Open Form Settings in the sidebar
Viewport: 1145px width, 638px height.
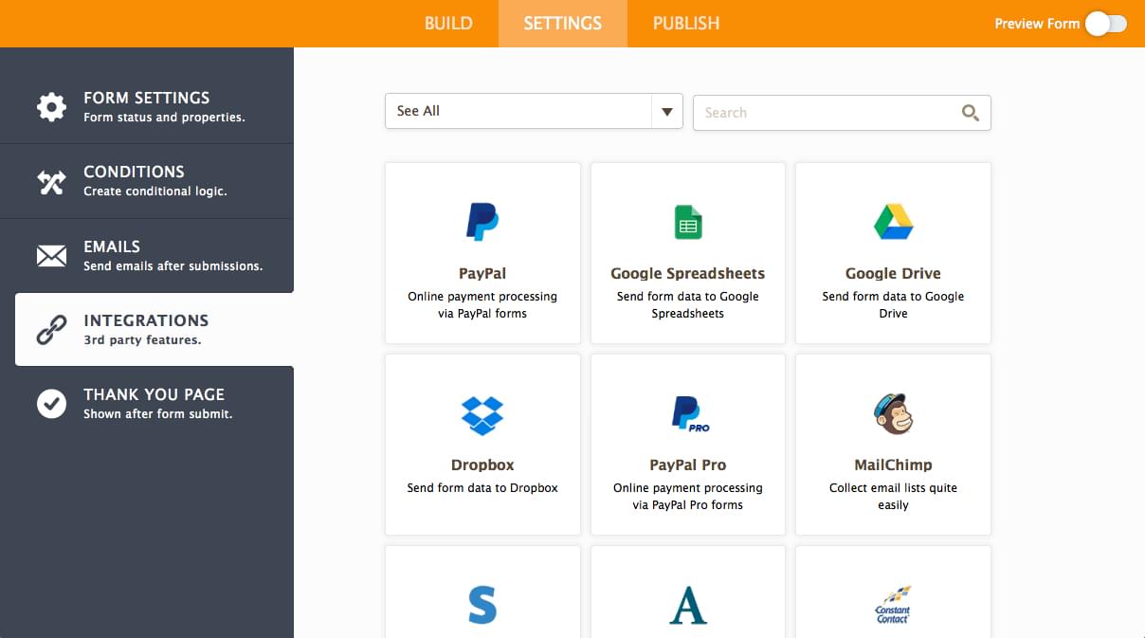coord(147,106)
